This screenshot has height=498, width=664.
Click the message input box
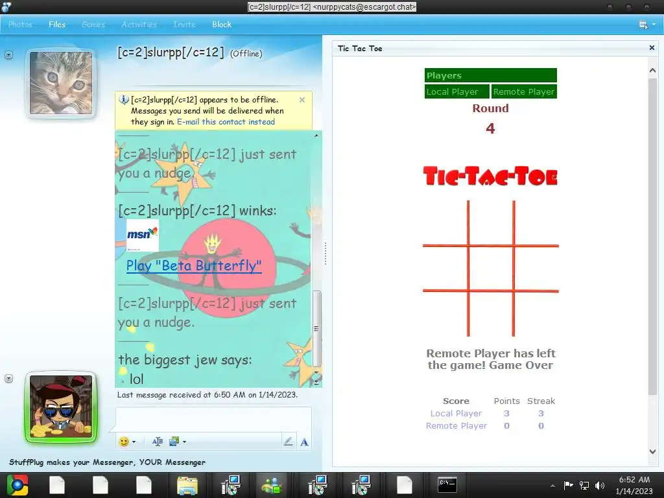[213, 420]
